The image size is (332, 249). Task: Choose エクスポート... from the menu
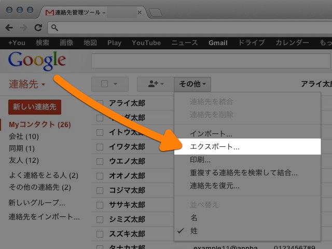tap(247, 146)
